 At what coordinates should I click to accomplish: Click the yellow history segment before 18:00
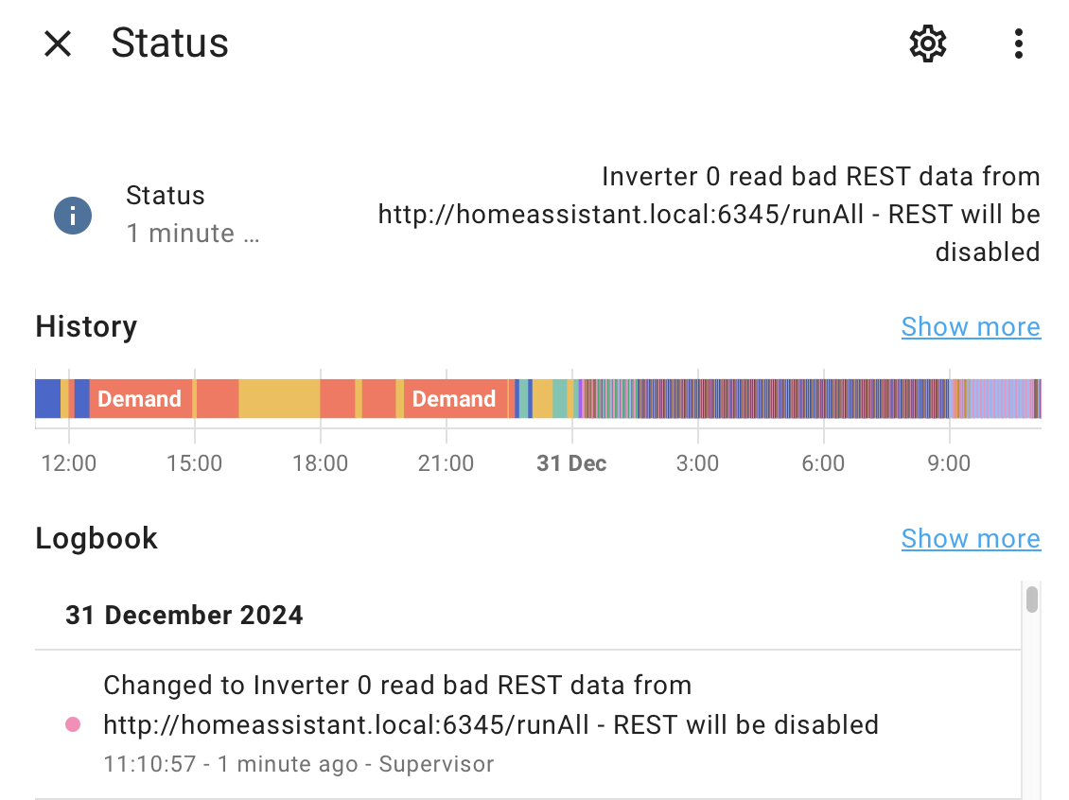point(279,399)
